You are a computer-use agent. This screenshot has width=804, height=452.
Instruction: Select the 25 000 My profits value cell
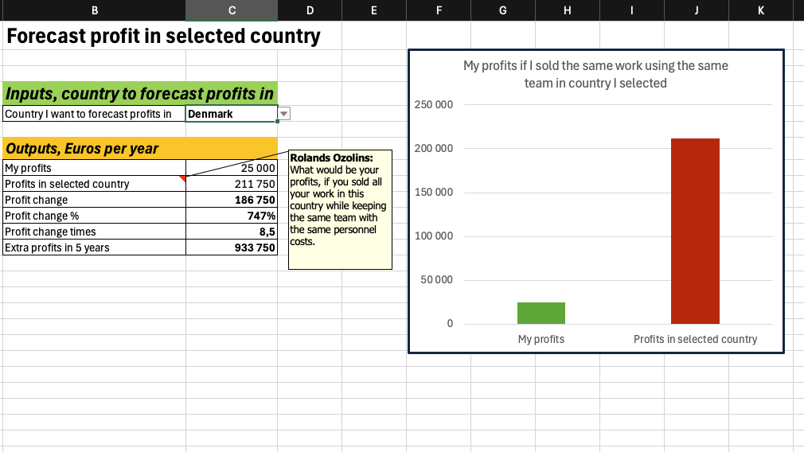(232, 168)
